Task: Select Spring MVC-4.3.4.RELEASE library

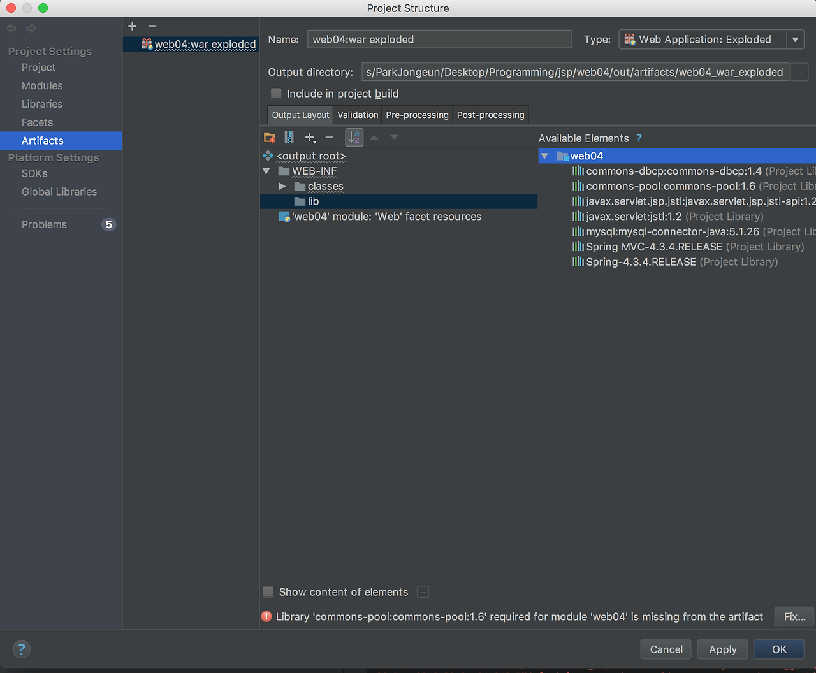Action: (x=688, y=247)
